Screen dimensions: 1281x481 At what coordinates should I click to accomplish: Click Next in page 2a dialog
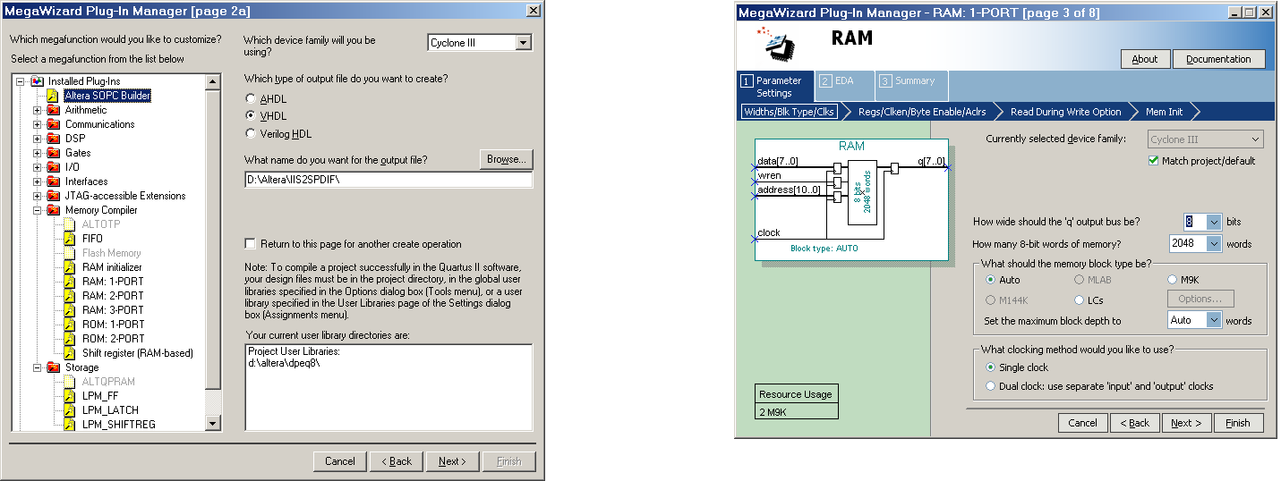point(452,461)
